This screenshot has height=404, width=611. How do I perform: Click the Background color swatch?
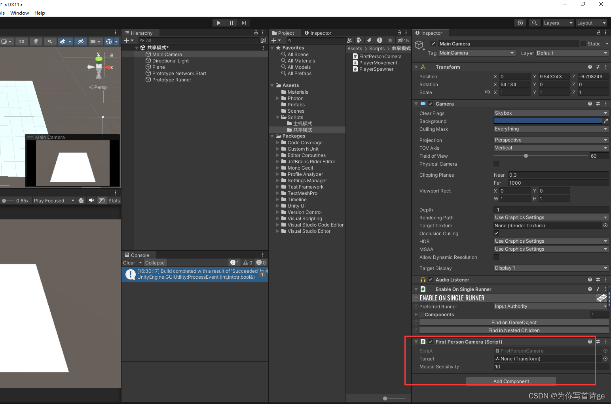548,121
